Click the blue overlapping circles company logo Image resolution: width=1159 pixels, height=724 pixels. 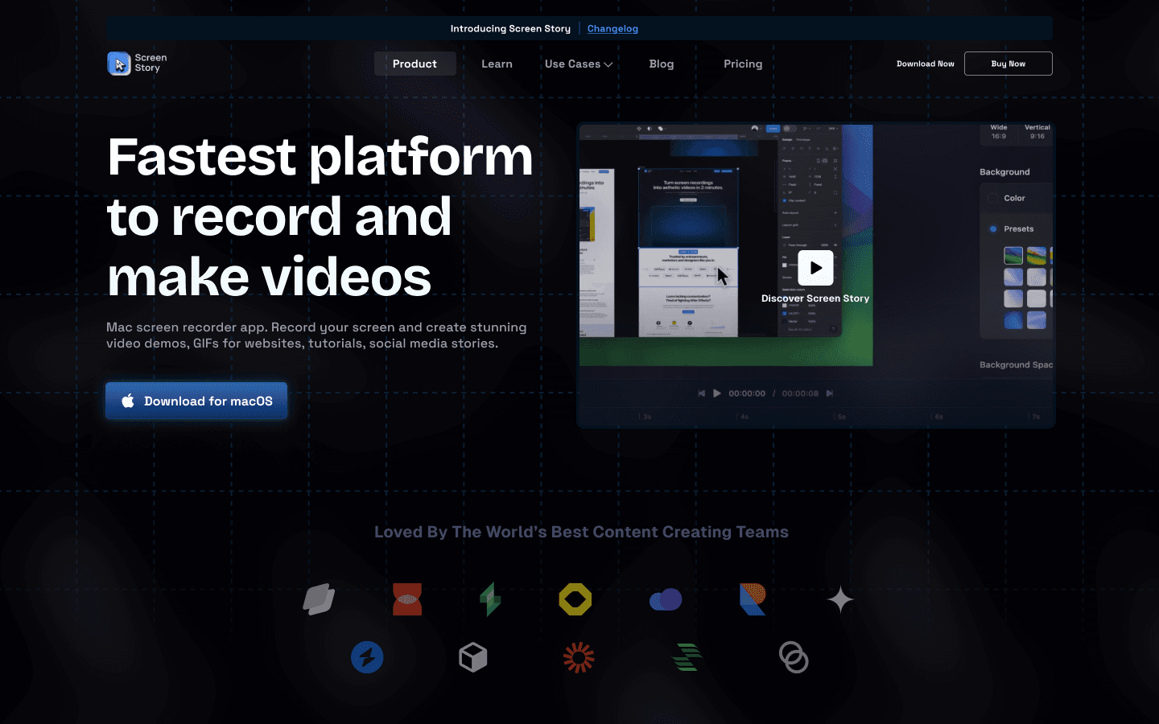[x=666, y=599]
